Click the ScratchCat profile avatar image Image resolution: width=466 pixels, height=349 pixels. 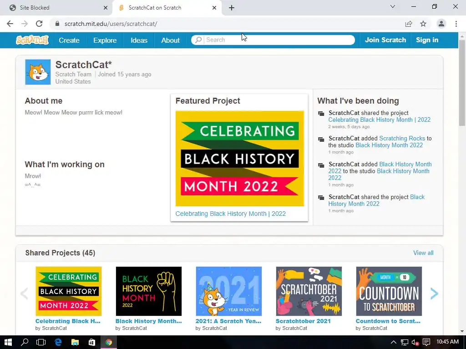click(x=38, y=72)
